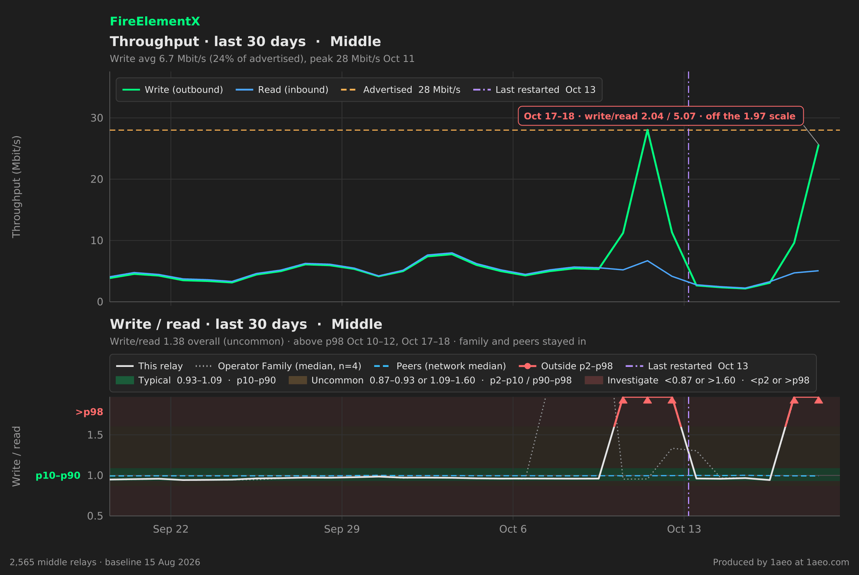Image resolution: width=859 pixels, height=575 pixels.
Task: Click the green Typical 0.93–1.09 swatch
Action: (x=125, y=380)
